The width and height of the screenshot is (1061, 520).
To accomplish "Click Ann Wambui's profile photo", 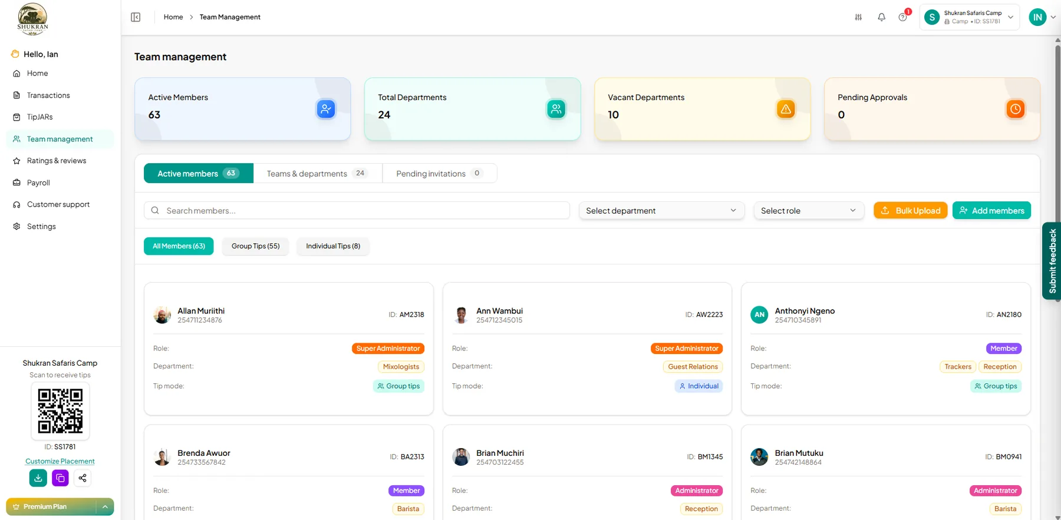I will coord(461,315).
